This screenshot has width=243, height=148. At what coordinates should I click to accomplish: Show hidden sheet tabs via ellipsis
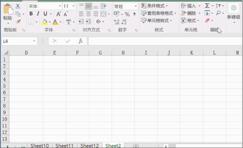[23, 146]
